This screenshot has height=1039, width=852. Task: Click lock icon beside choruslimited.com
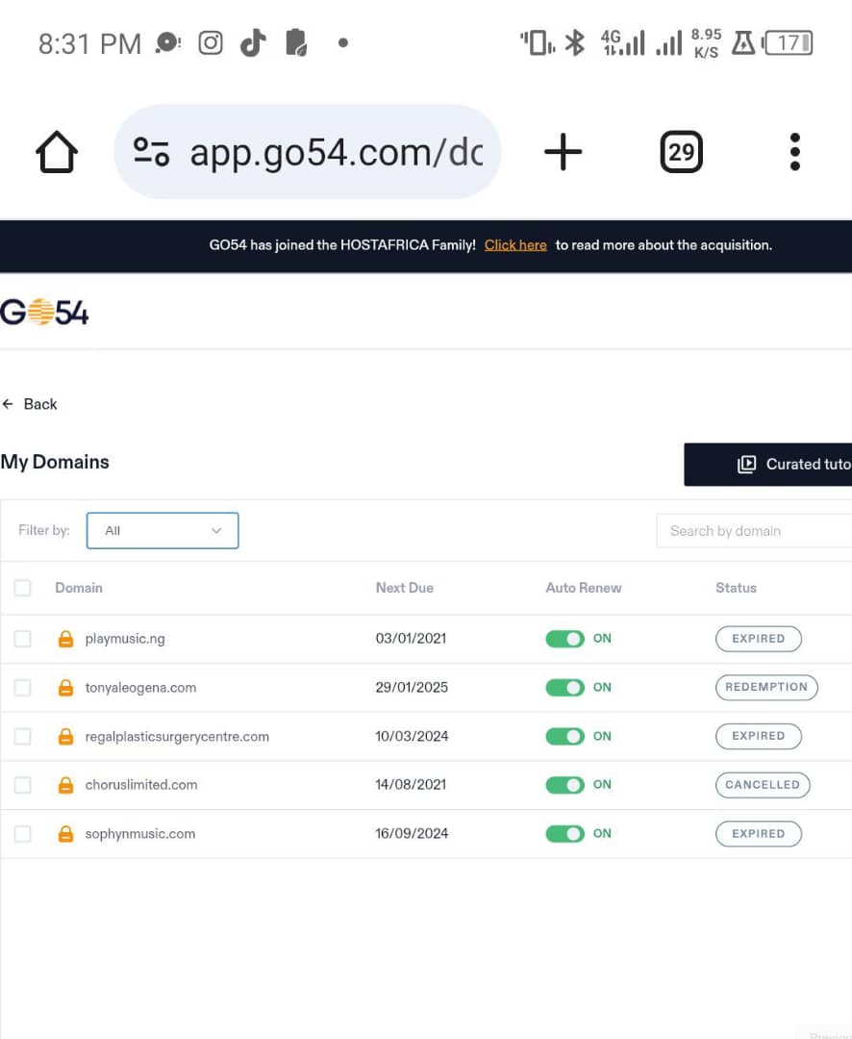tap(65, 785)
